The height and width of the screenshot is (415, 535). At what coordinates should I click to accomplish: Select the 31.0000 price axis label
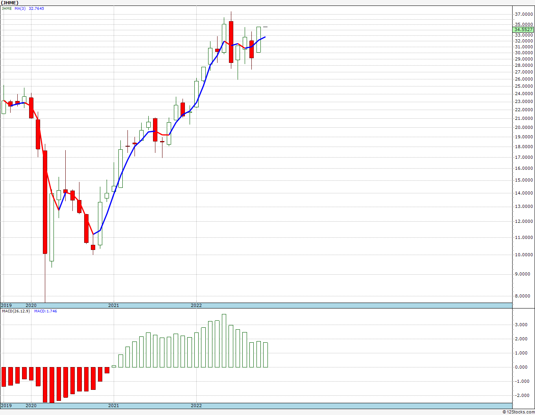tap(524, 47)
